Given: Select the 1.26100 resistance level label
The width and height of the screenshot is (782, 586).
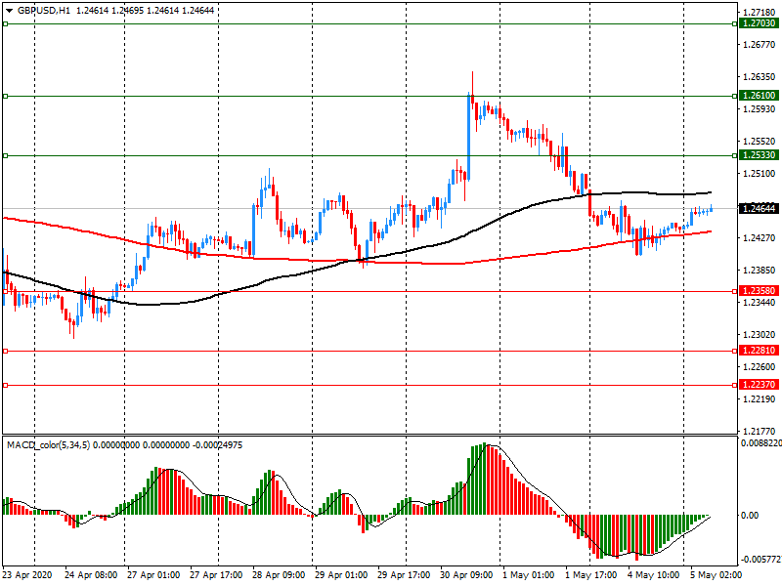Looking at the screenshot, I should (759, 95).
